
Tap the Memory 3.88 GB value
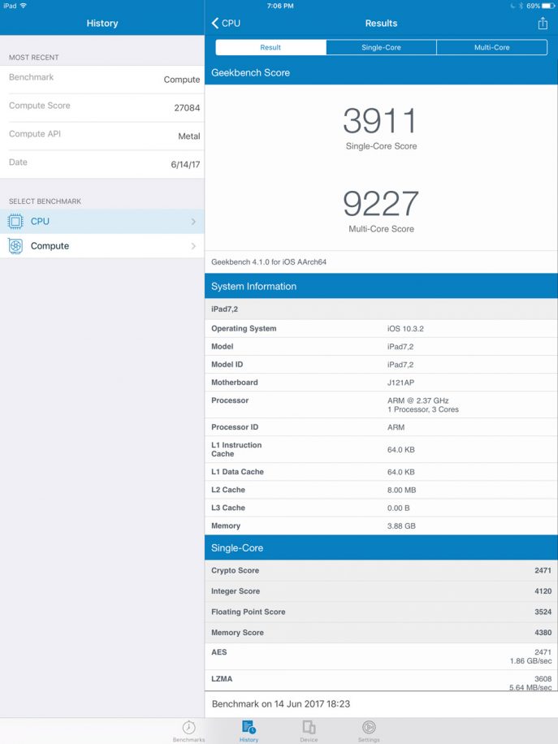[x=401, y=526]
